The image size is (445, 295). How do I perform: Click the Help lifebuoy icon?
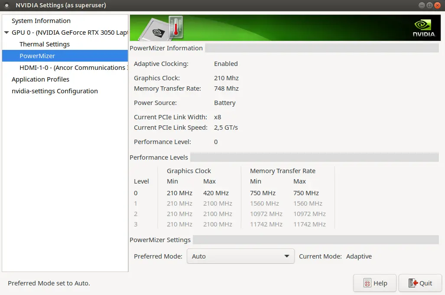pos(367,283)
